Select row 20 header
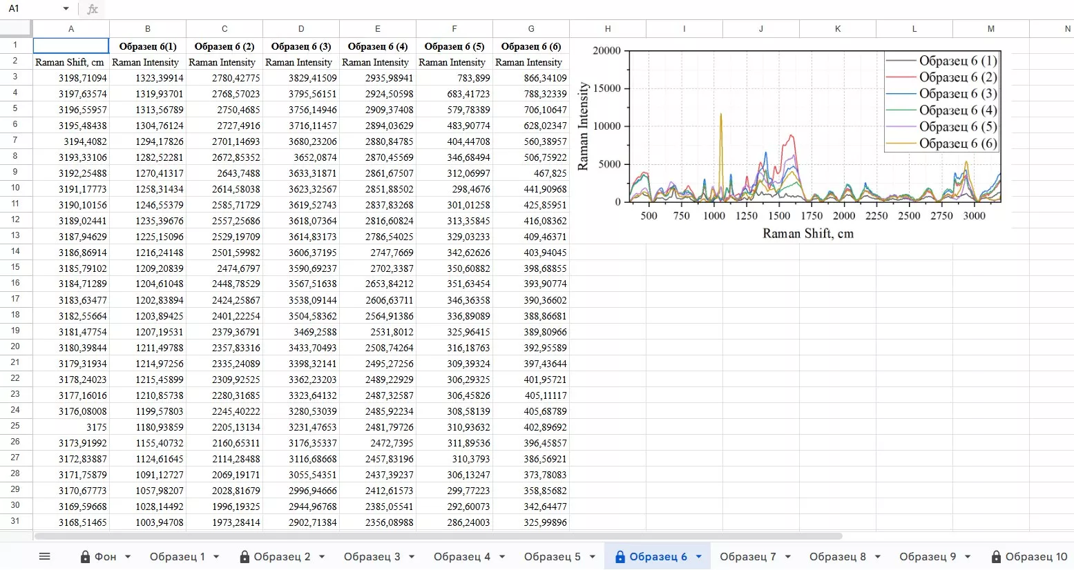1074x570 pixels. click(15, 346)
